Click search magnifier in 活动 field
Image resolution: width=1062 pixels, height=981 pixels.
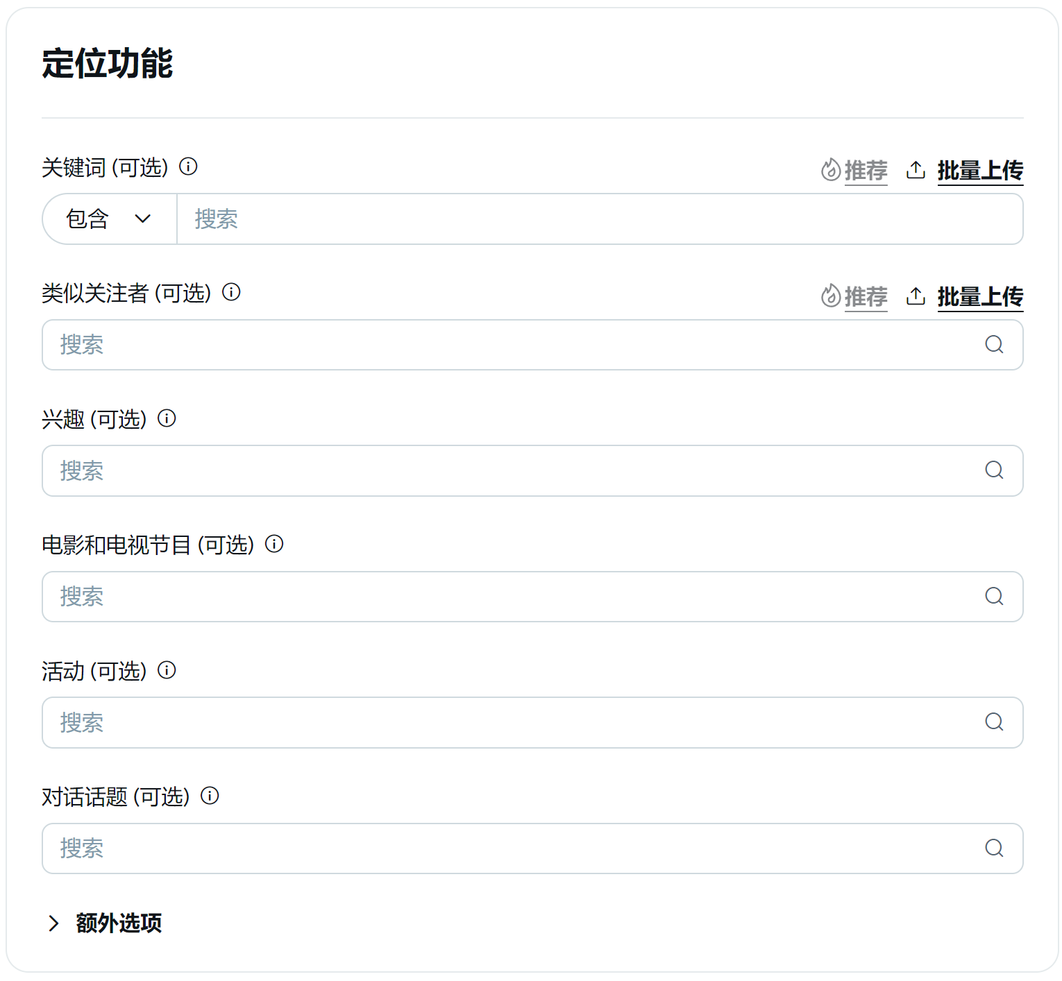pyautogui.click(x=994, y=722)
